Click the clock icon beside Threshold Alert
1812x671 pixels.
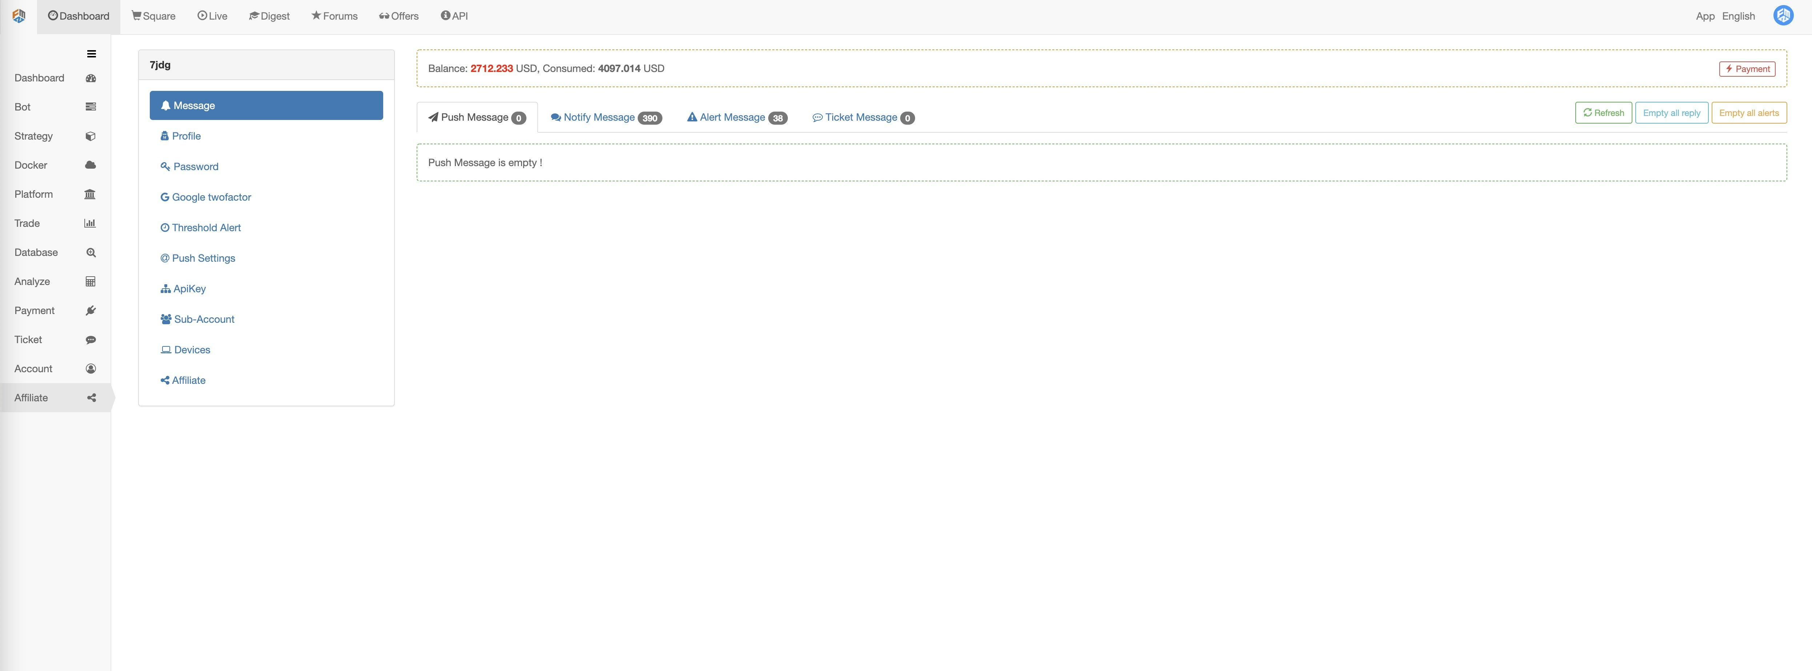(x=165, y=228)
